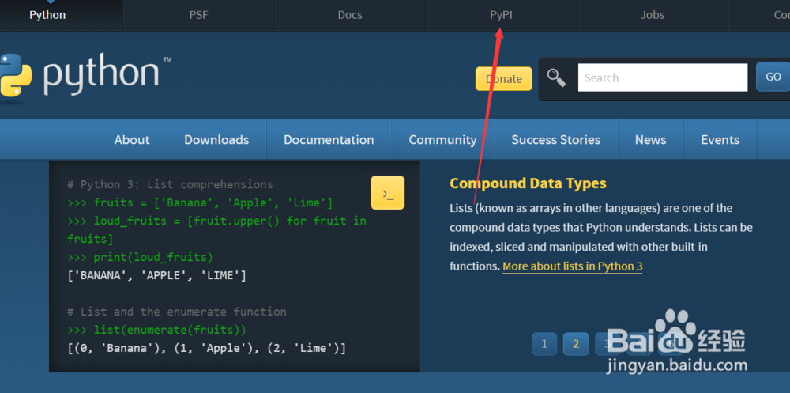Select the Python tab in top bar

coord(47,15)
